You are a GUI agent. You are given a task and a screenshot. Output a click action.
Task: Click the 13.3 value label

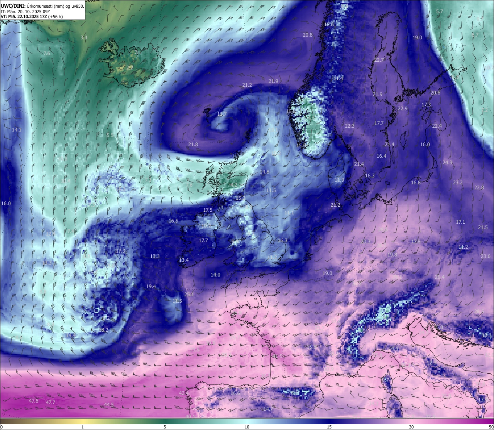pos(155,256)
